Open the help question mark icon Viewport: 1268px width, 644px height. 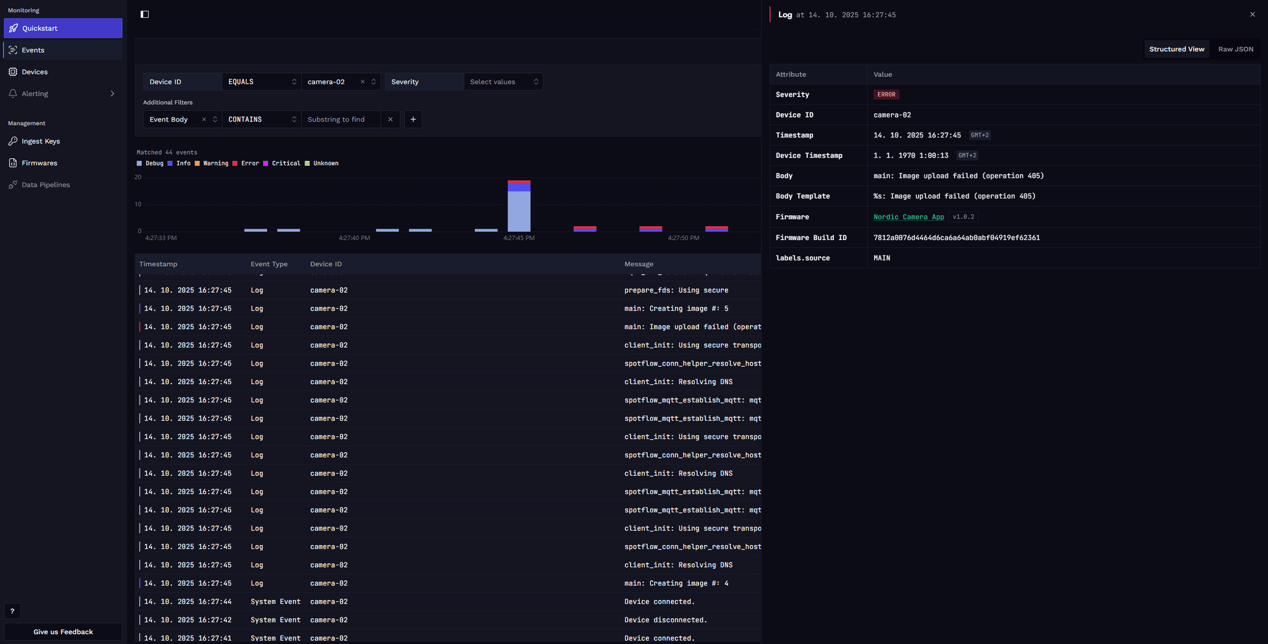pyautogui.click(x=12, y=611)
